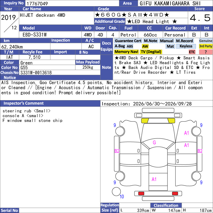Click the TV (Degital) badge
Screen dimensions: 213x213
pyautogui.click(x=151, y=52)
